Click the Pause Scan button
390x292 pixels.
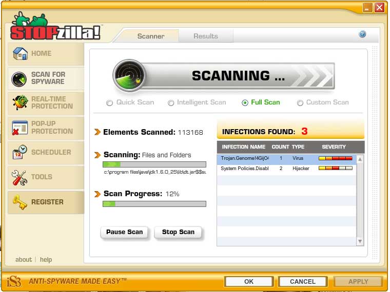pos(124,232)
